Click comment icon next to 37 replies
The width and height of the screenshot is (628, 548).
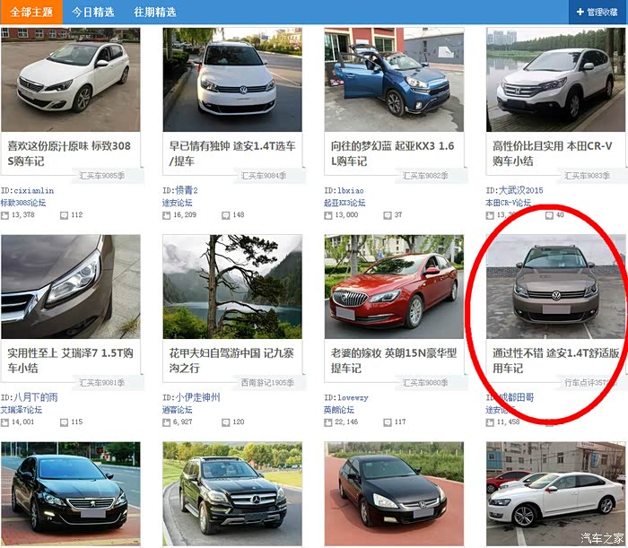pyautogui.click(x=387, y=215)
